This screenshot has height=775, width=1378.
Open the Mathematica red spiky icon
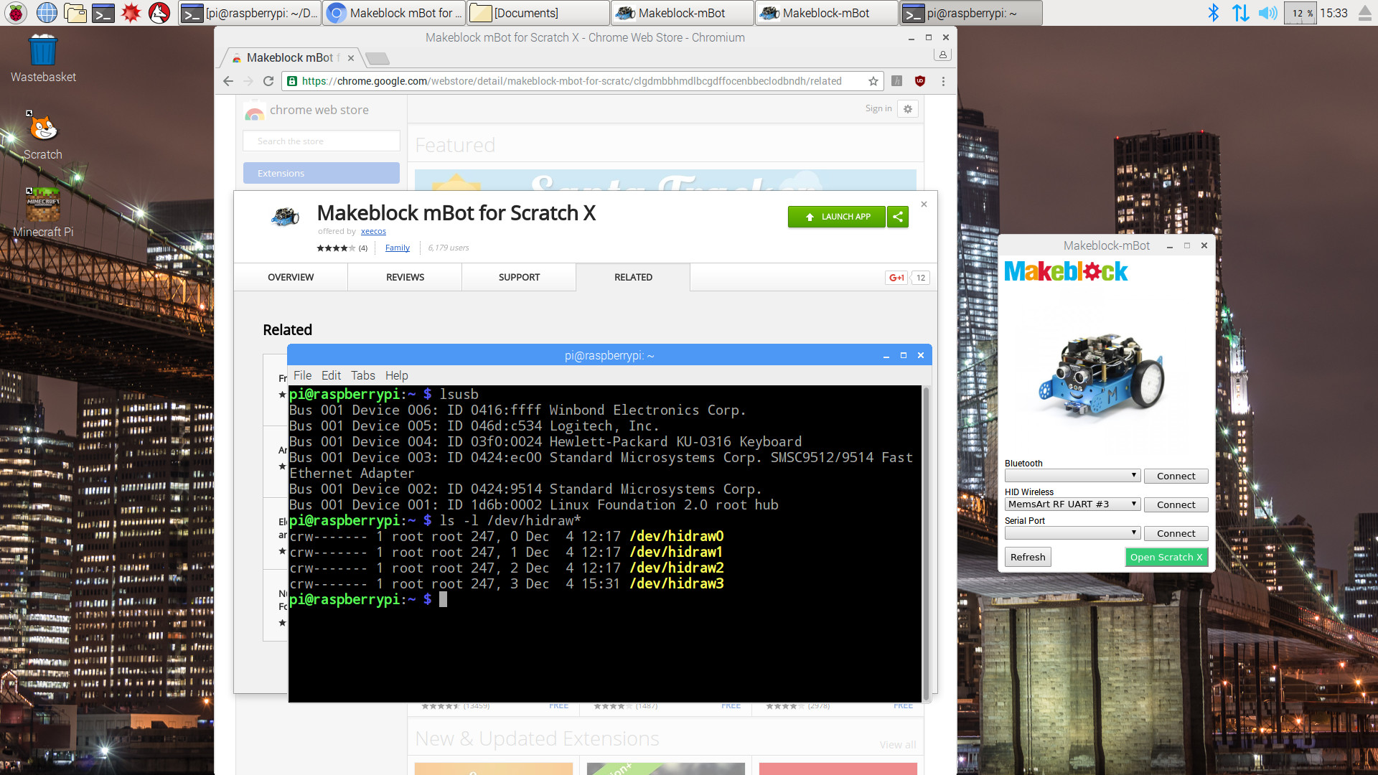131,12
